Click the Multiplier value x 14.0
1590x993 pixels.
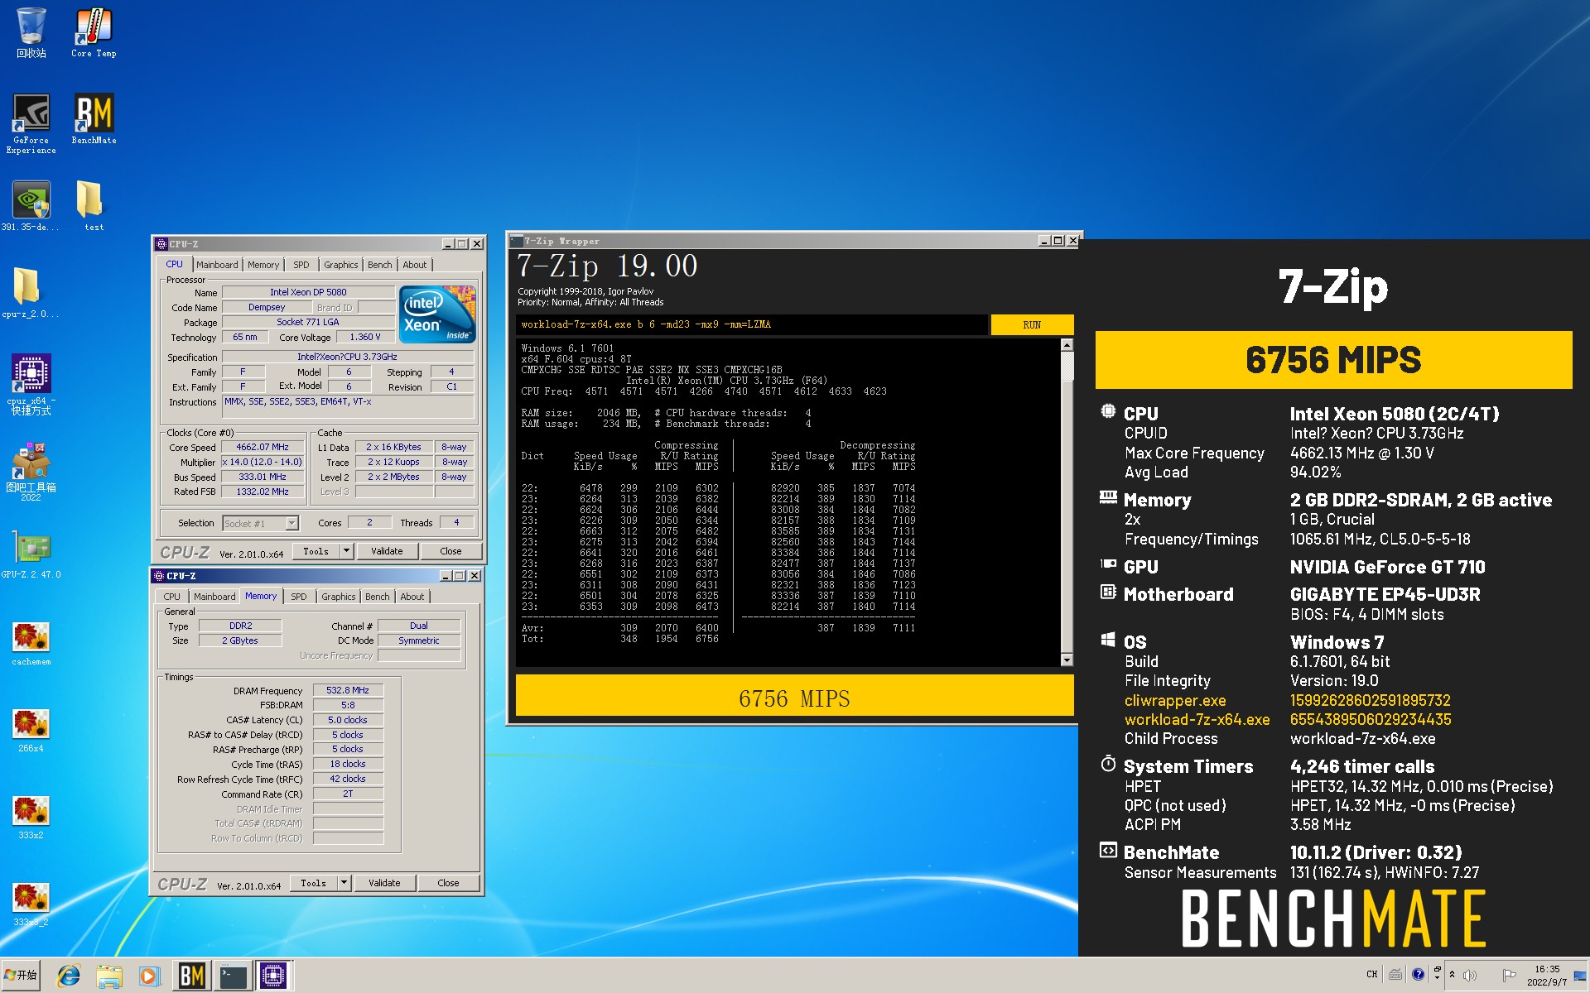[x=263, y=462]
